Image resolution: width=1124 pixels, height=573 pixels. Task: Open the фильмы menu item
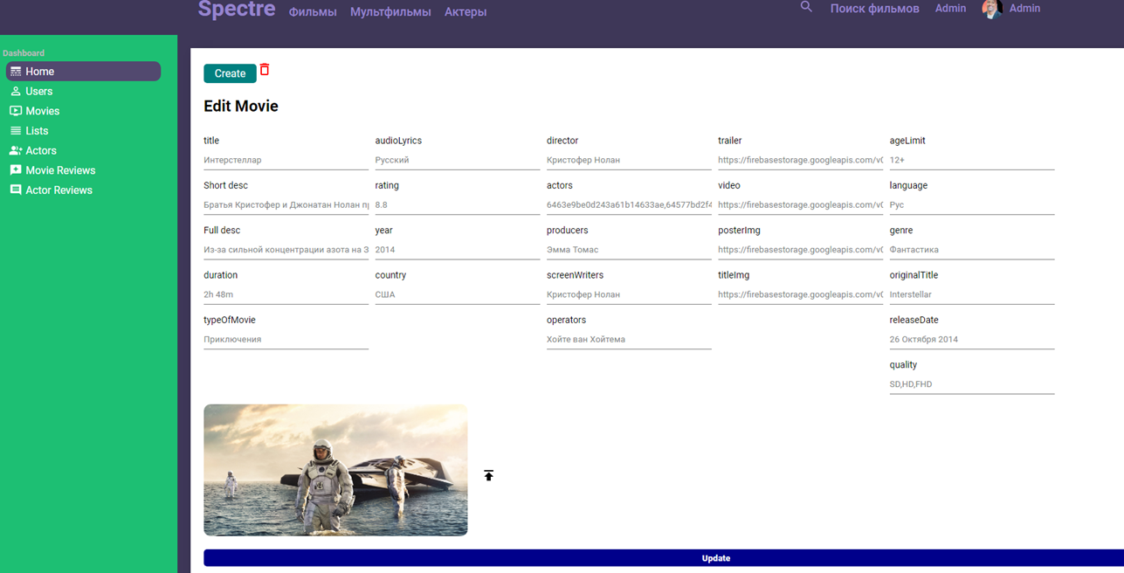[x=312, y=11]
